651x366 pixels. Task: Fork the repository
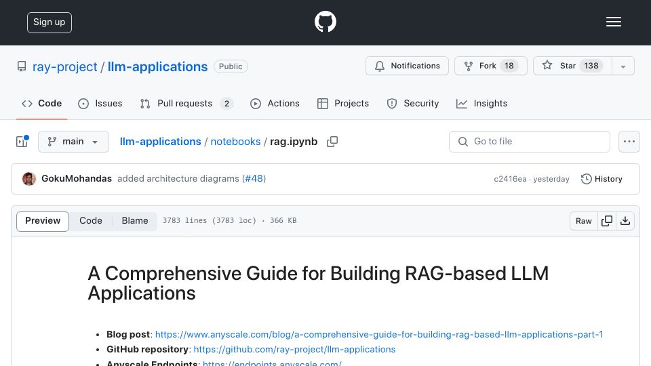pyautogui.click(x=491, y=66)
